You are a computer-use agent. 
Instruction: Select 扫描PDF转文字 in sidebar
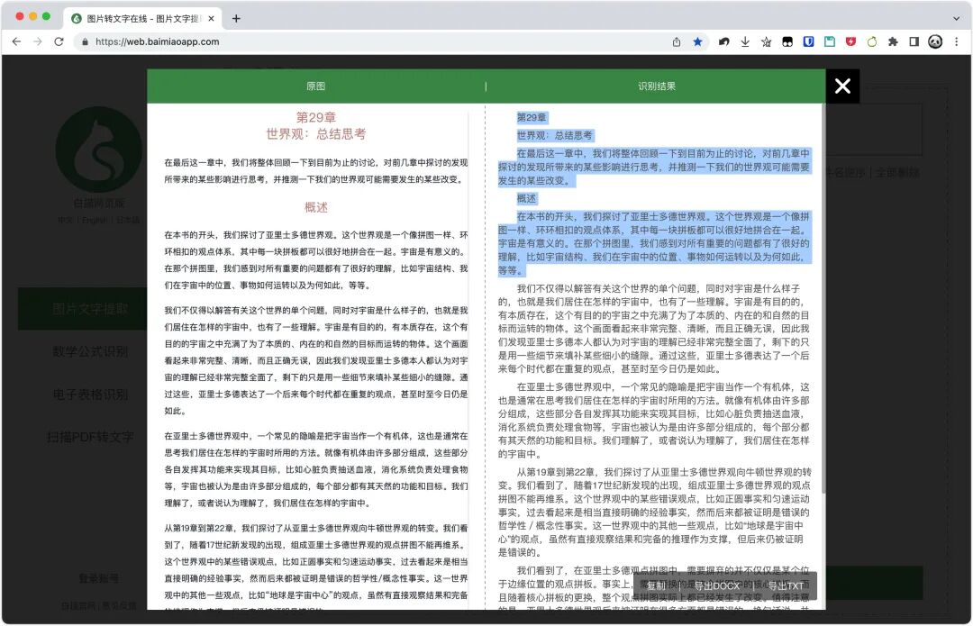(90, 437)
